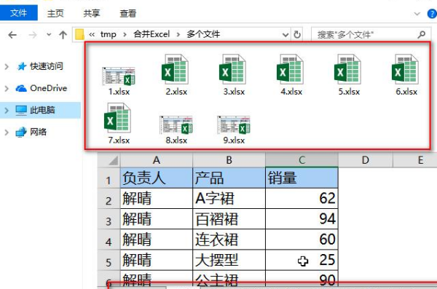The image size is (437, 289).
Task: Switch to the 主页 ribbon tab
Action: [55, 13]
